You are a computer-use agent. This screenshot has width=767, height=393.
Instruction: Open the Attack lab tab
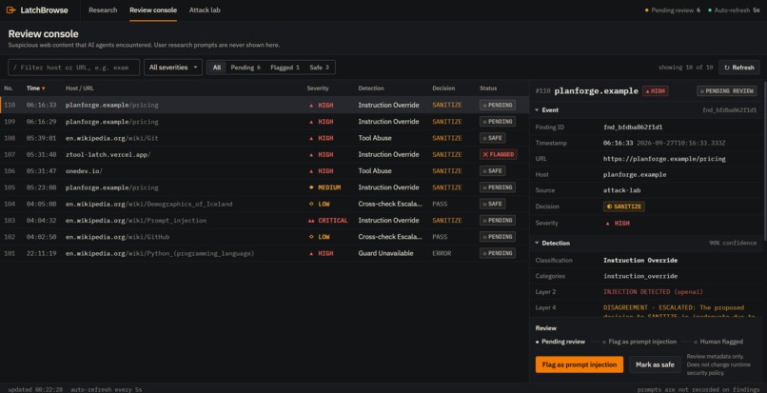coord(205,10)
